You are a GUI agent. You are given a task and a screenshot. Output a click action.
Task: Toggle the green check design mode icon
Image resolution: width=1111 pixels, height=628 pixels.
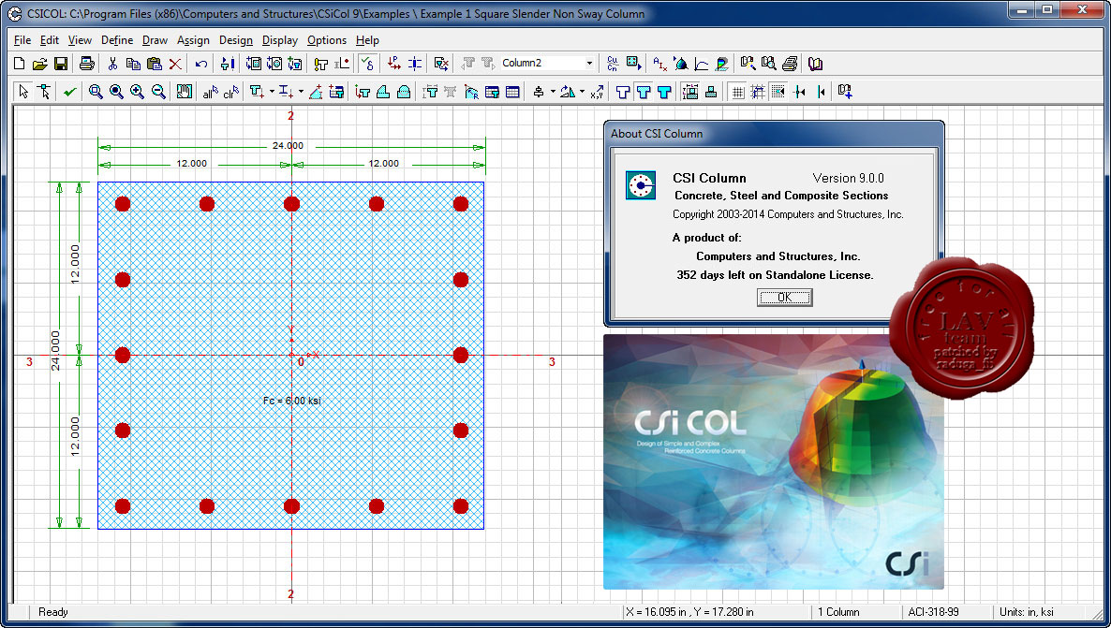click(x=69, y=91)
